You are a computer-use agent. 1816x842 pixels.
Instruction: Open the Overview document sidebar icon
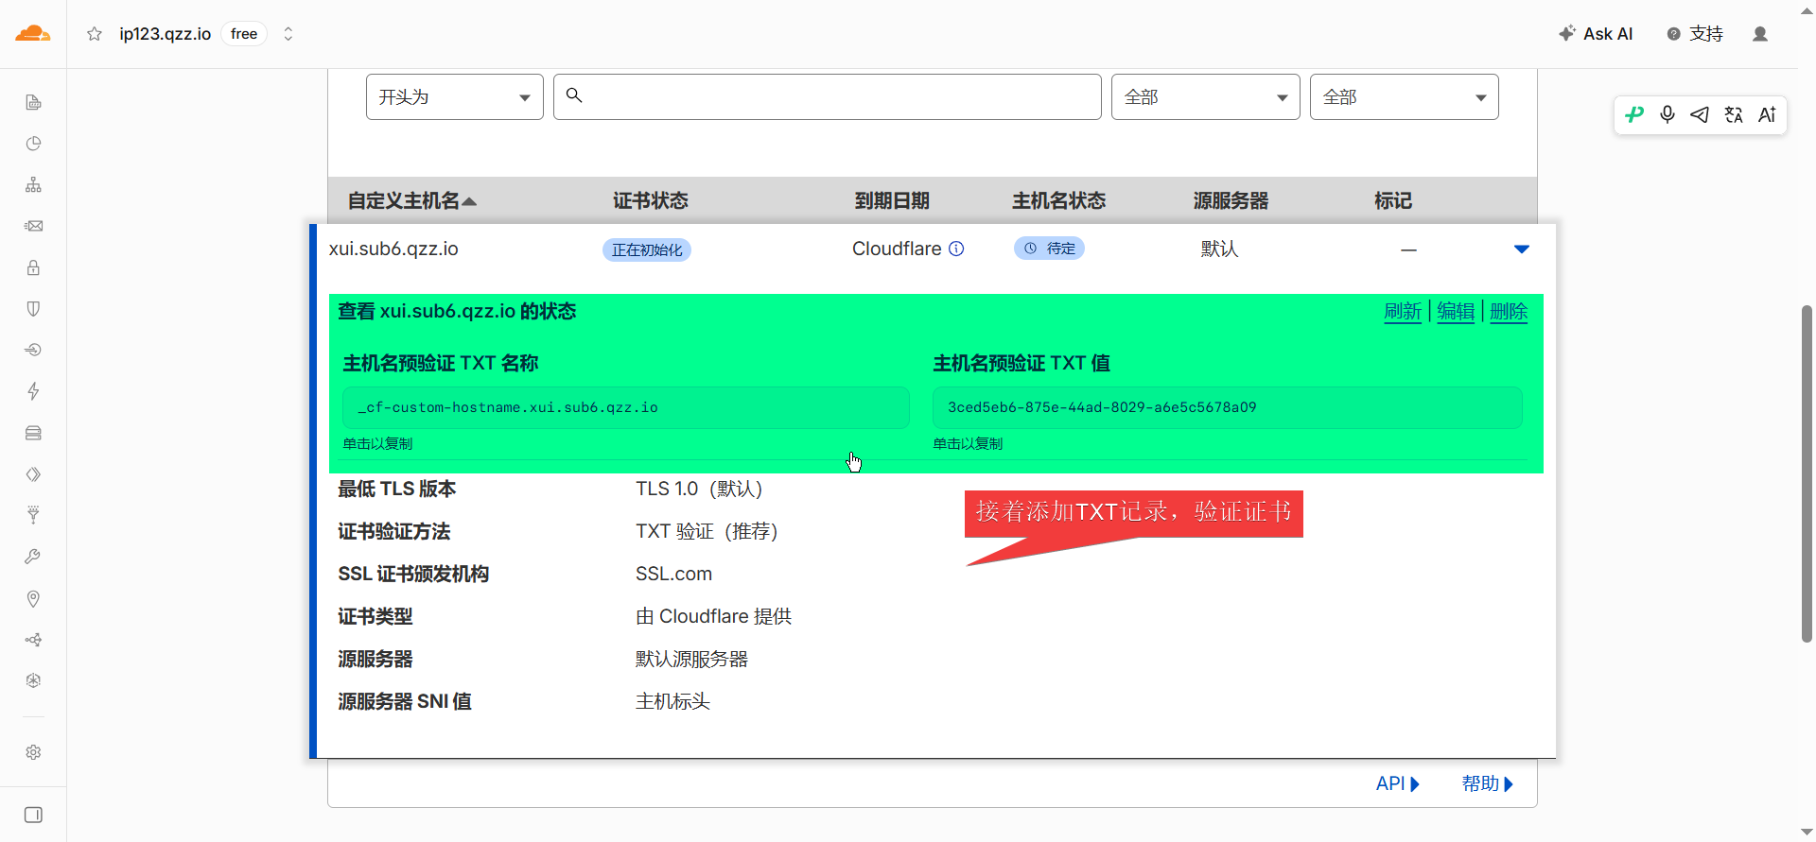click(x=33, y=102)
